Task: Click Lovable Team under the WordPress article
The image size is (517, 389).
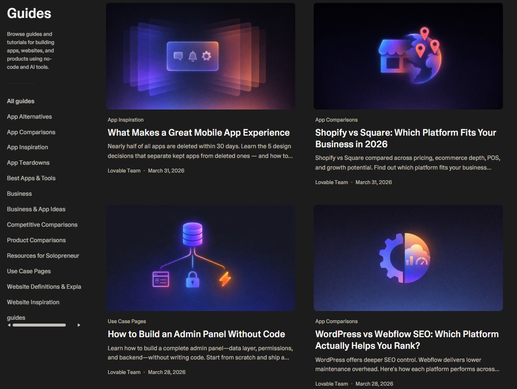Action: click(332, 384)
